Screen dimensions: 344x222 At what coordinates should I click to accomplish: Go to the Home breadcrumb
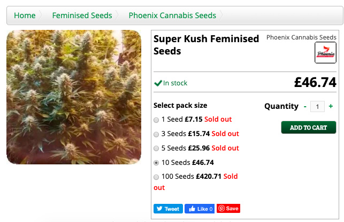pyautogui.click(x=25, y=15)
